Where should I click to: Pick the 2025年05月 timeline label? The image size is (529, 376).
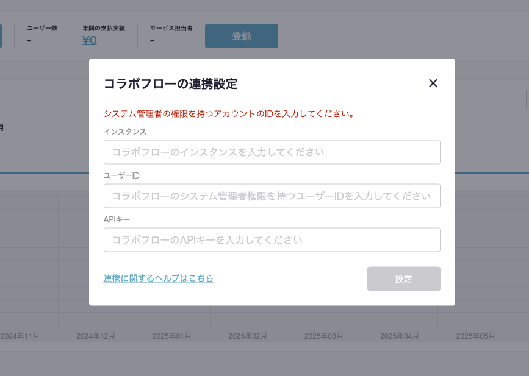click(x=475, y=336)
